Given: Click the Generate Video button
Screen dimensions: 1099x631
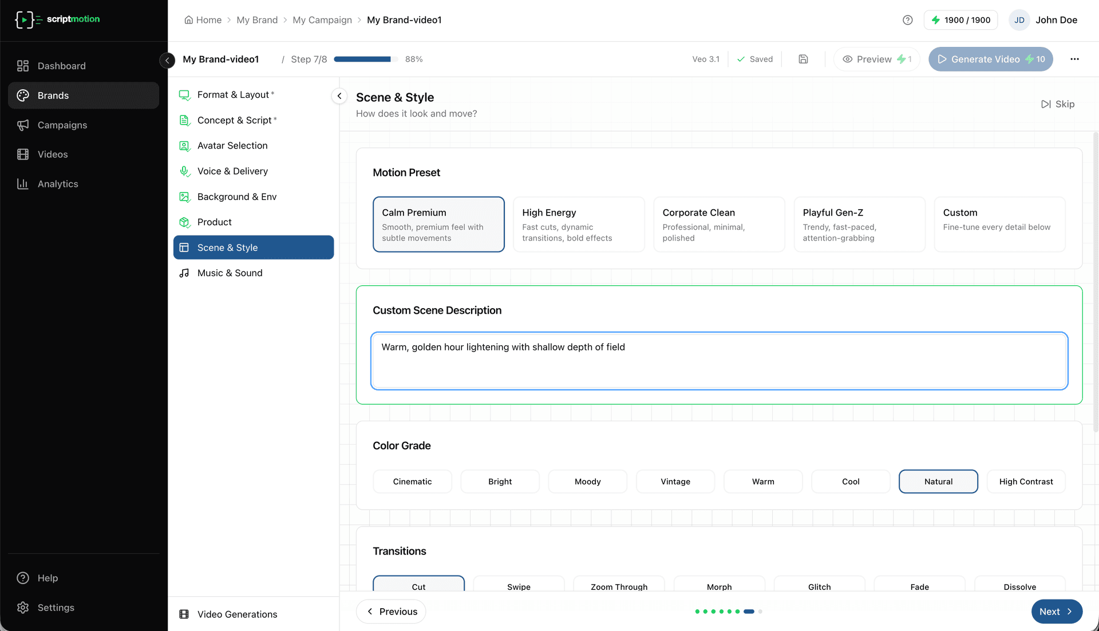Looking at the screenshot, I should pyautogui.click(x=990, y=59).
